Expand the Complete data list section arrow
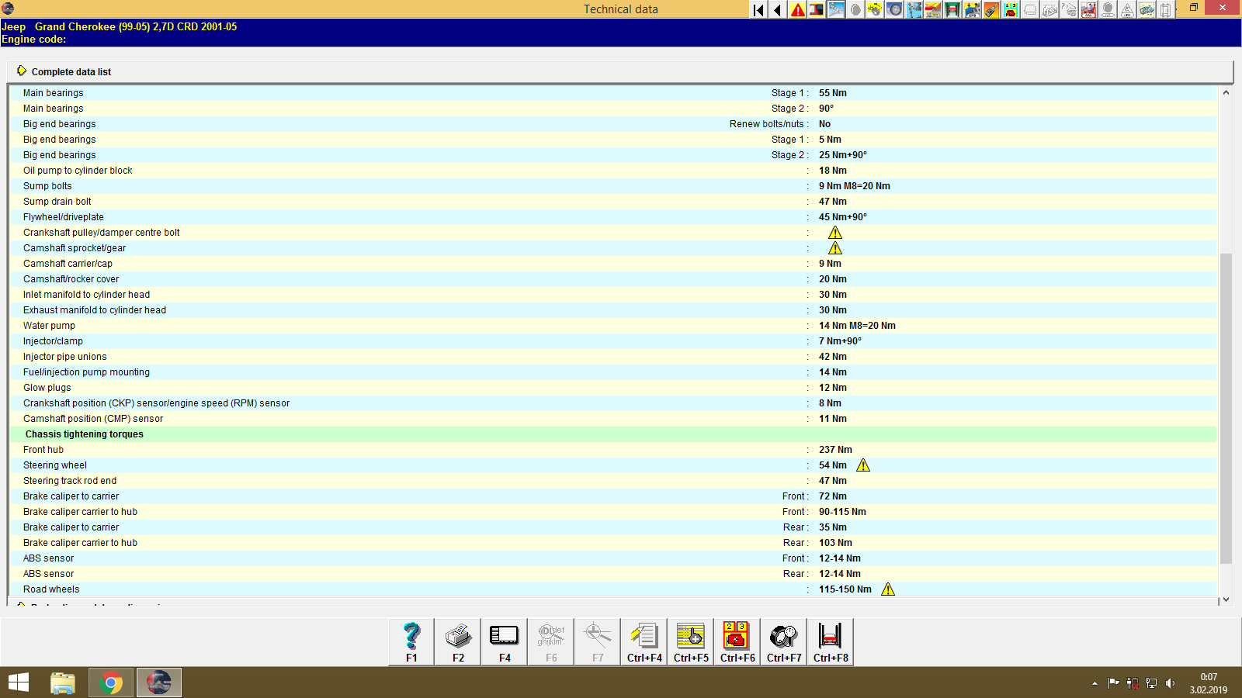The height and width of the screenshot is (698, 1242). 22,71
